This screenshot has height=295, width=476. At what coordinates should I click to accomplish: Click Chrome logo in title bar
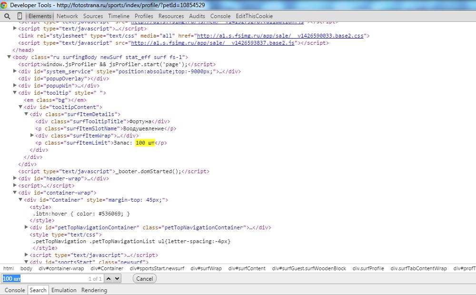(4, 5)
